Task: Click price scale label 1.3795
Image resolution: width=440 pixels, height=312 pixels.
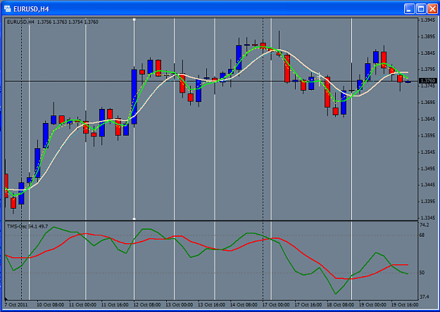Action: pyautogui.click(x=427, y=70)
